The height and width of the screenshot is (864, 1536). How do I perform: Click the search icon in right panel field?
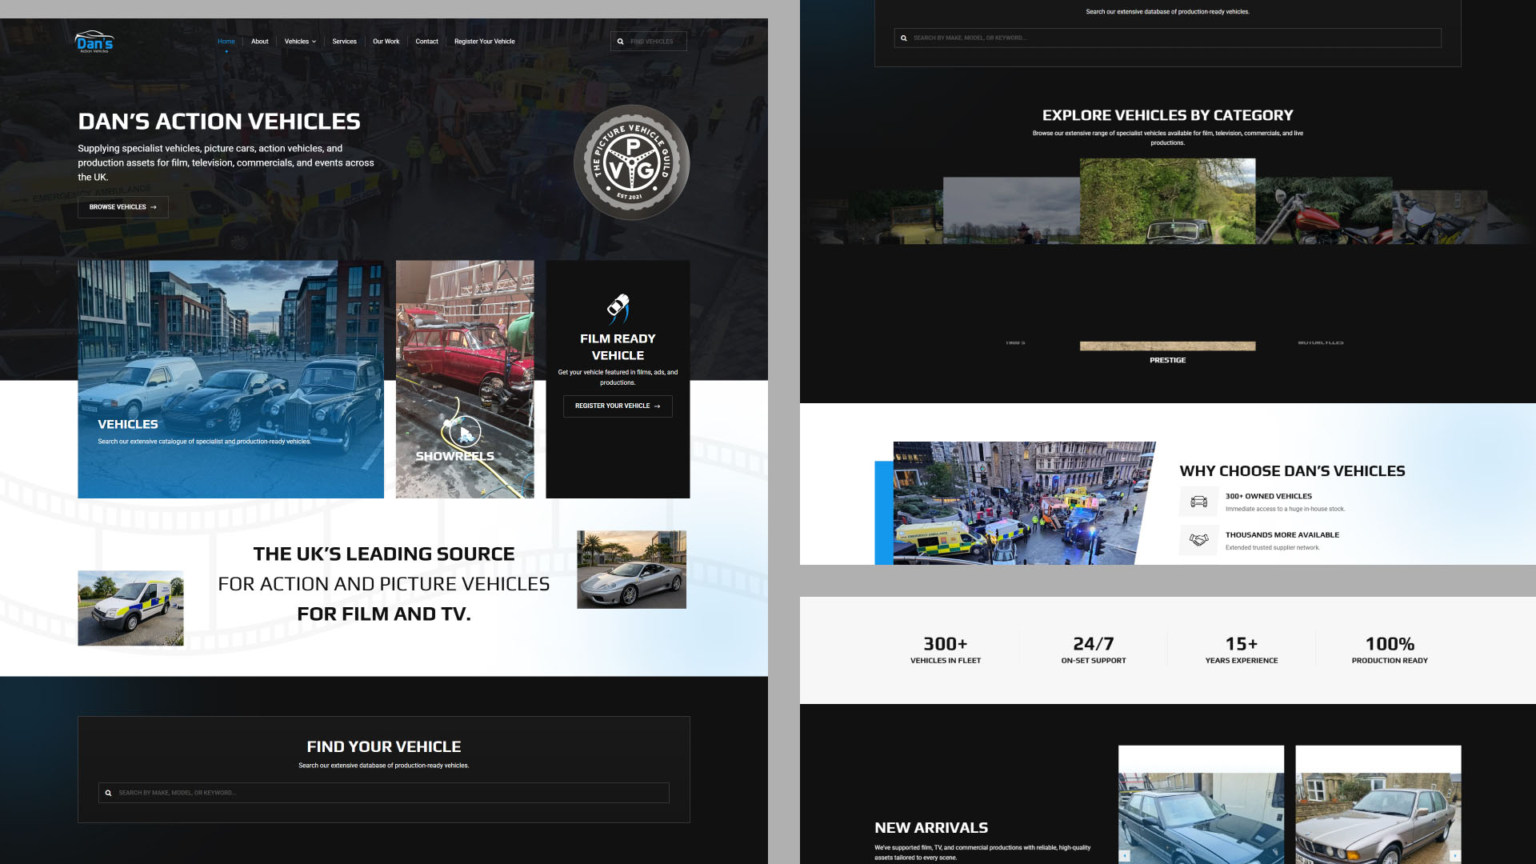pyautogui.click(x=904, y=38)
